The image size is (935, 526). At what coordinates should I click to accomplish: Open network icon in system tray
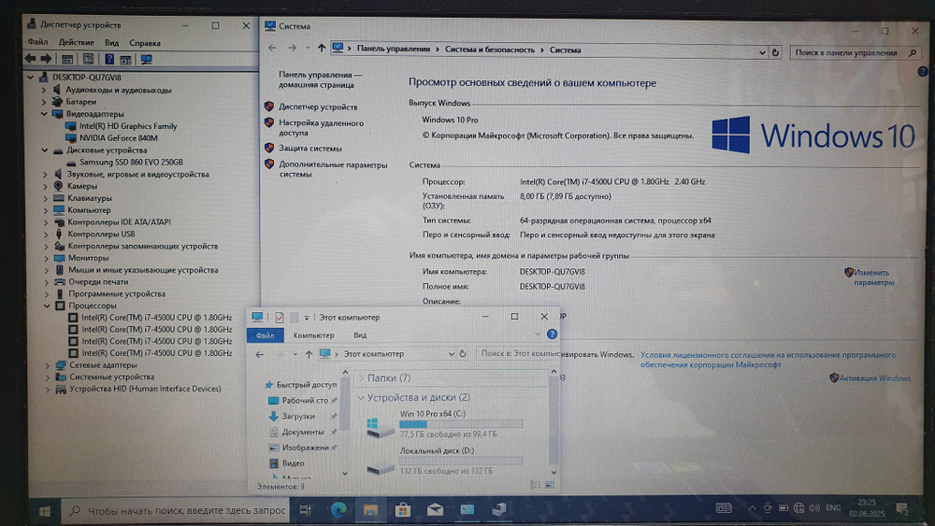tap(798, 508)
